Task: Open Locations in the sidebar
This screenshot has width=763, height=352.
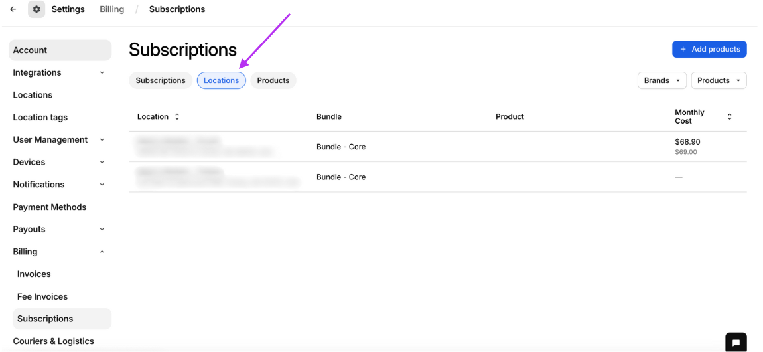Action: click(x=33, y=95)
